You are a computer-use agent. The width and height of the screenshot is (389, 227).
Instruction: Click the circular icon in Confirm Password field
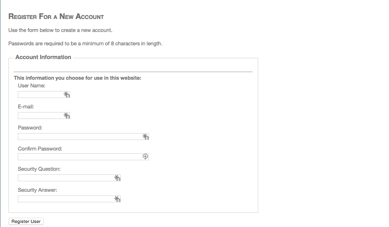click(x=146, y=157)
